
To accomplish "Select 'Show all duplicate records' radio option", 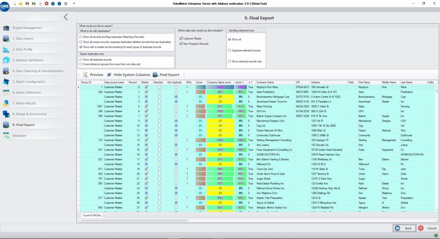I will point(81,60).
